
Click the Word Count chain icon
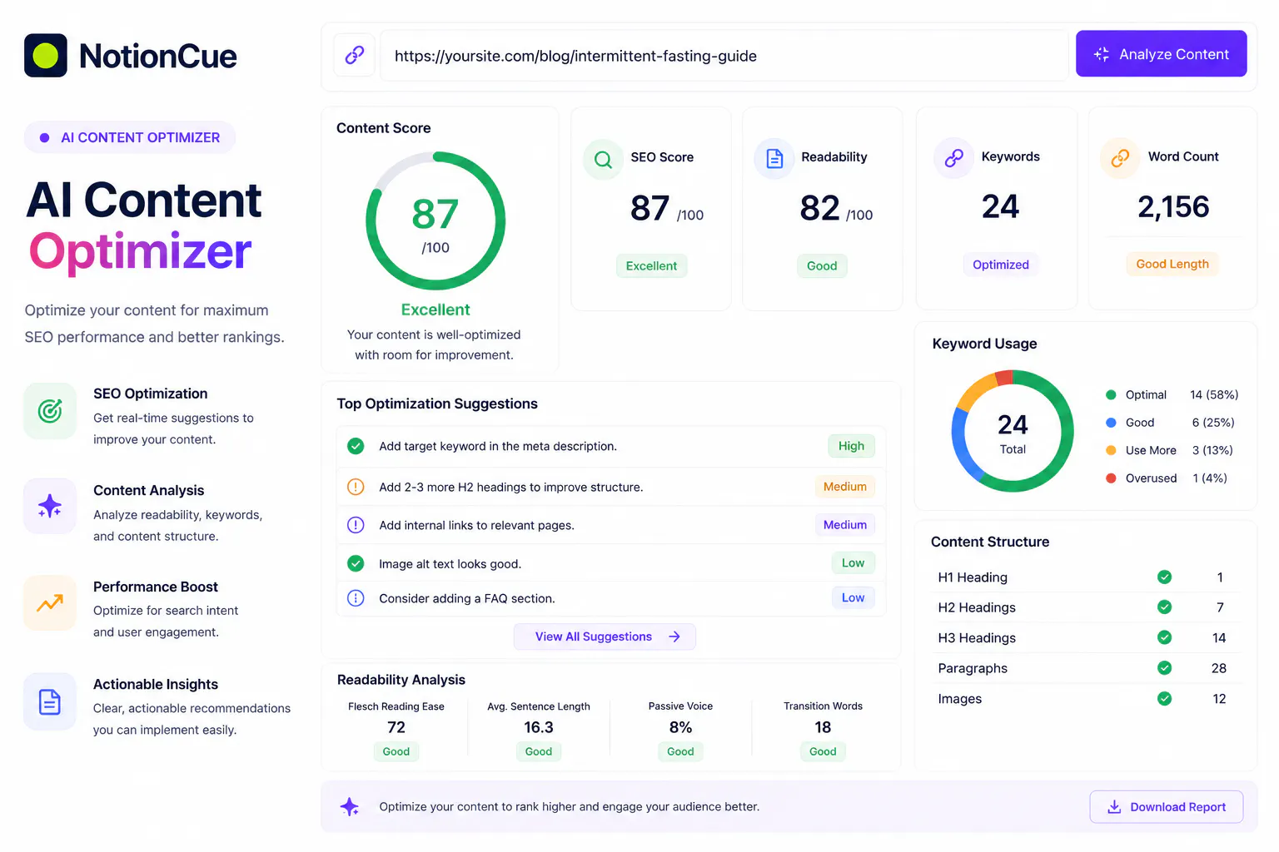pyautogui.click(x=1121, y=157)
